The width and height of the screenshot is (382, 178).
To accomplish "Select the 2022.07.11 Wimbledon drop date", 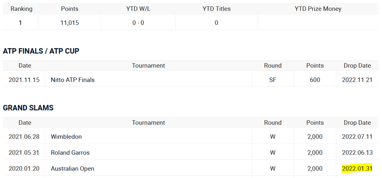I will pyautogui.click(x=357, y=137).
